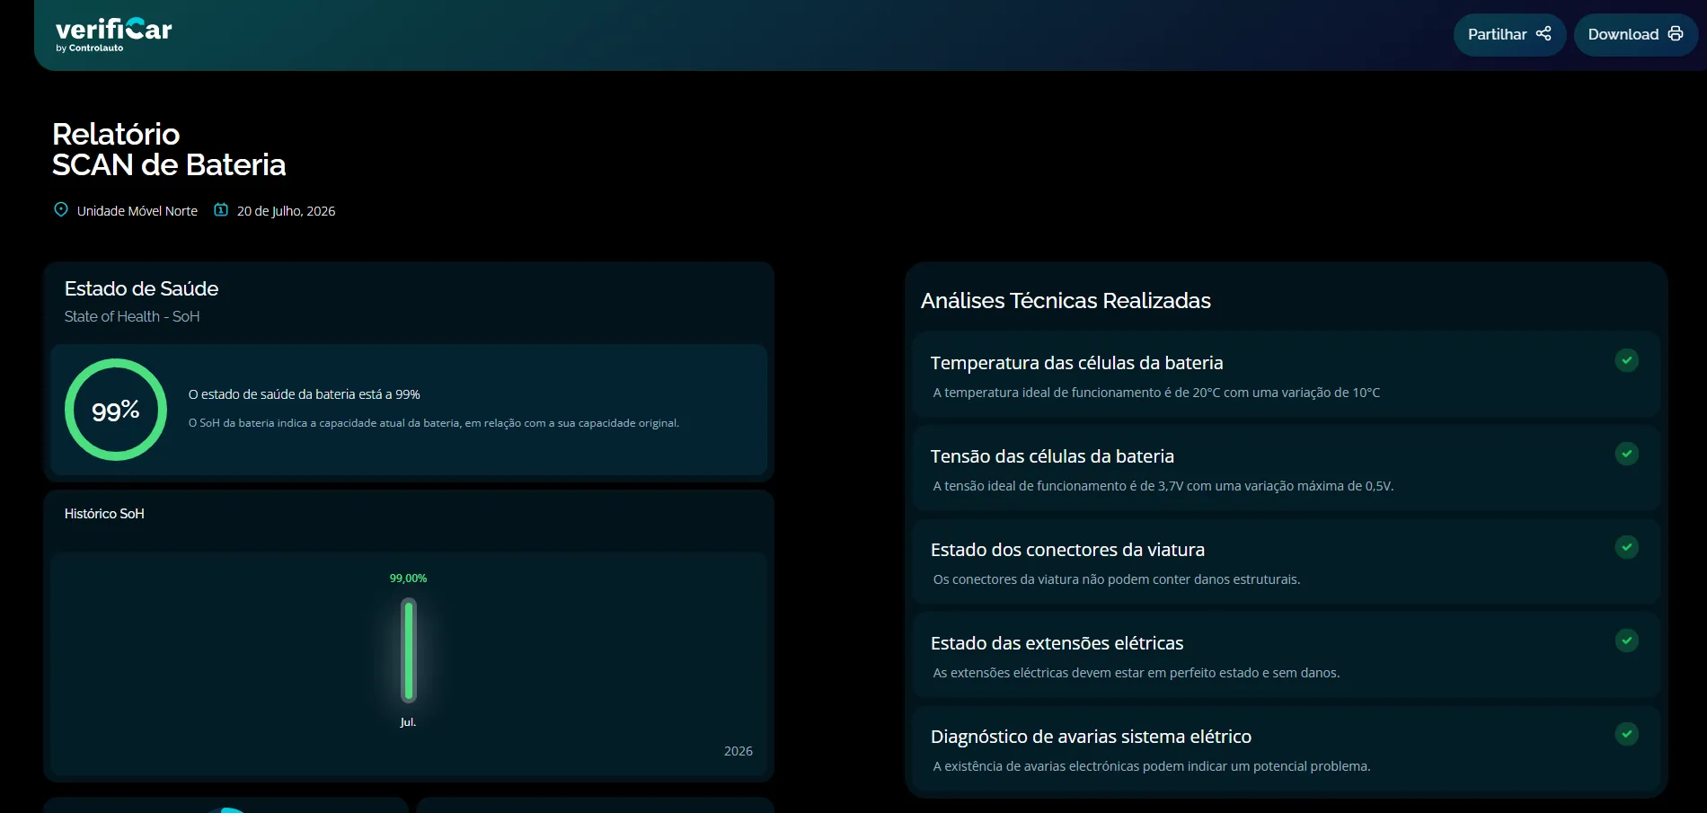The height and width of the screenshot is (813, 1707).
Task: Click 'Os conectores da viatura não podem' description
Action: tap(1117, 579)
